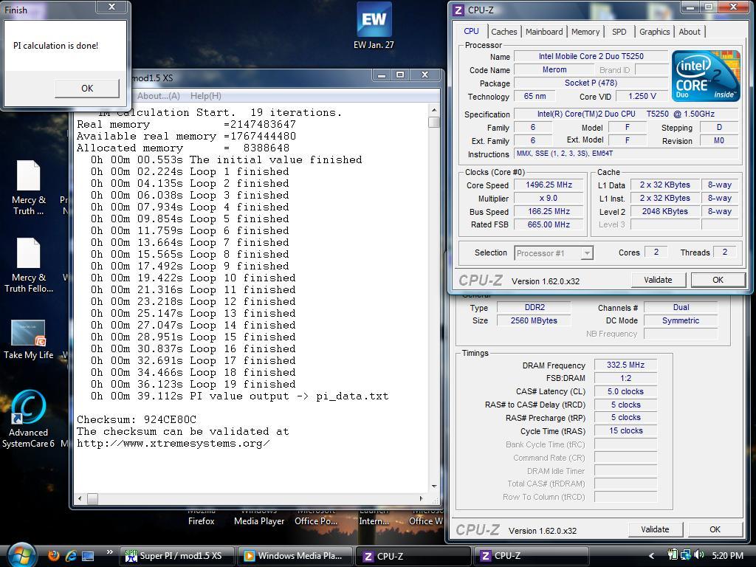Open volume control in system tray
756x567 pixels.
[x=699, y=555]
